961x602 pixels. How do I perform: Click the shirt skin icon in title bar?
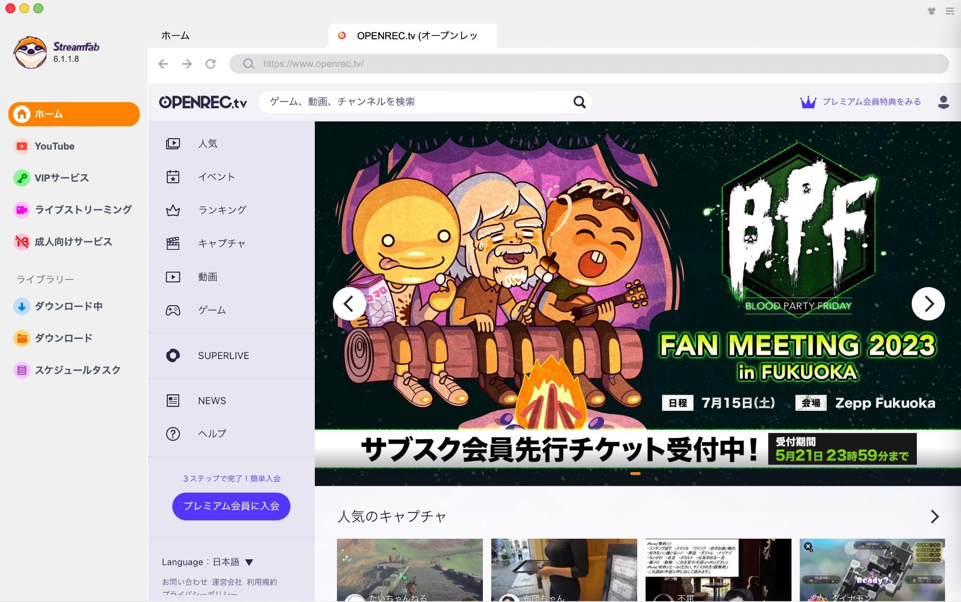931,11
